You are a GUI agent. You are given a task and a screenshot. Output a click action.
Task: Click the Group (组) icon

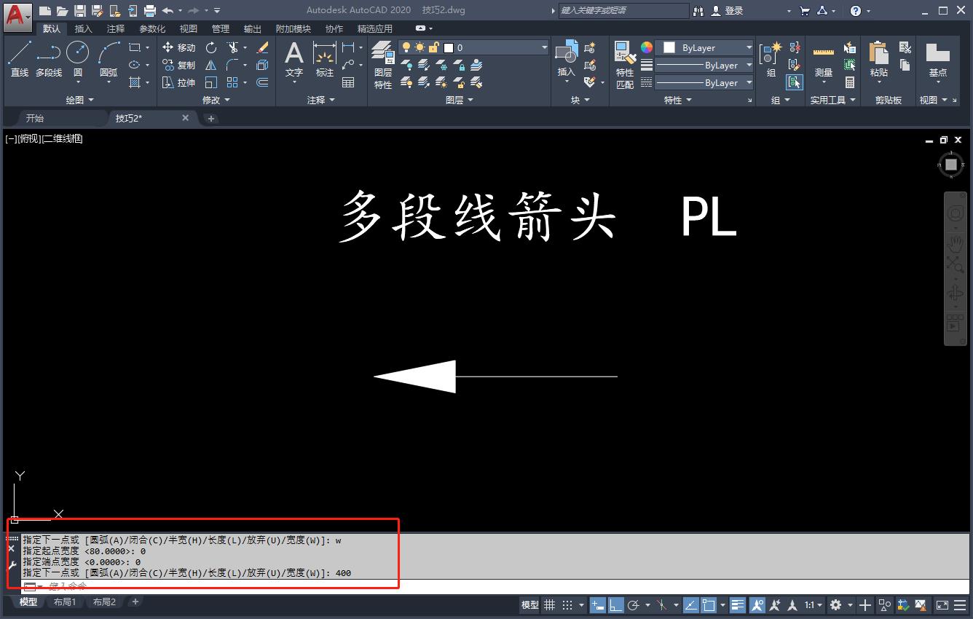point(771,59)
